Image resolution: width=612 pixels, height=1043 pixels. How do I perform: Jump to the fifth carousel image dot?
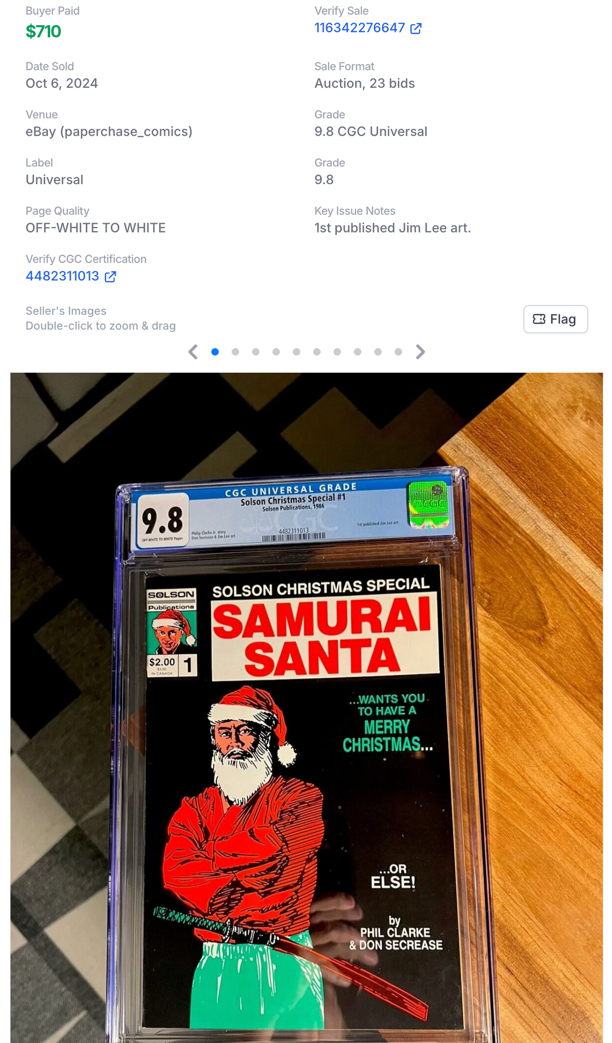[296, 352]
